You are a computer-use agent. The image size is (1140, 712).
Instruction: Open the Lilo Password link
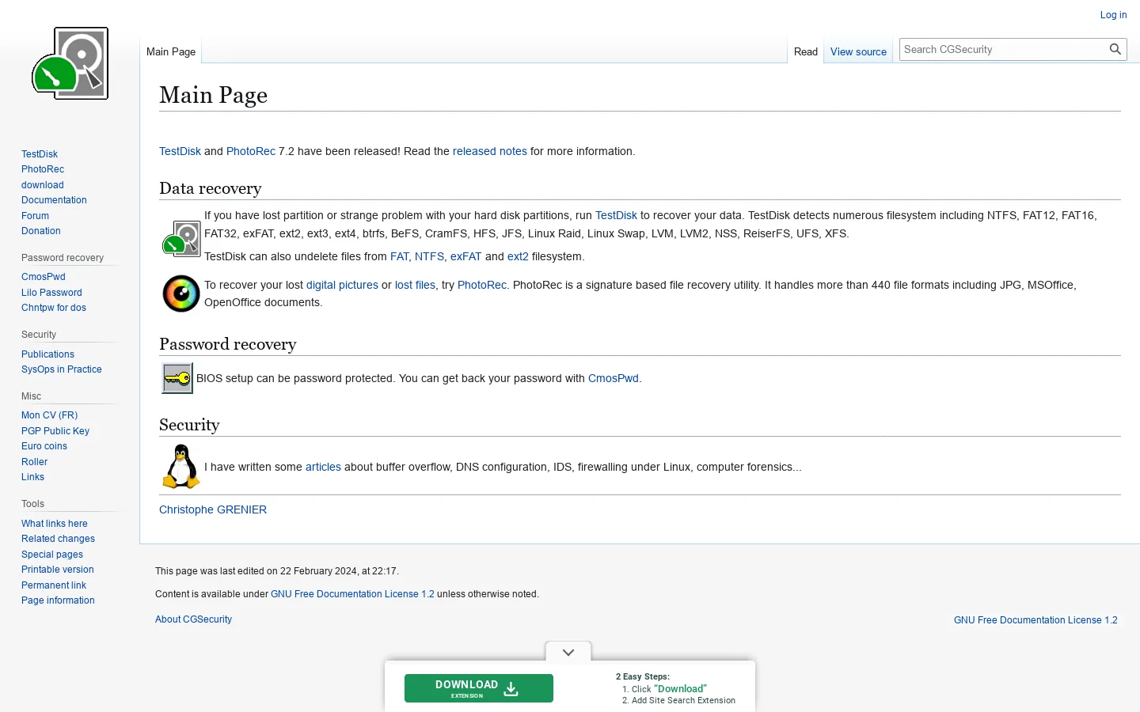[x=51, y=293]
